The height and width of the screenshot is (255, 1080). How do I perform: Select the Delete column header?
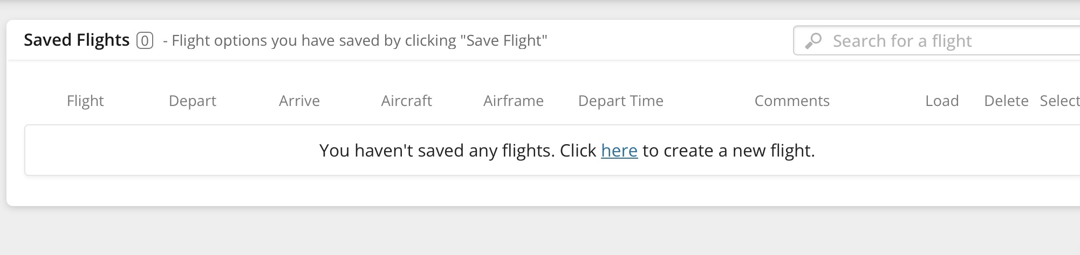coord(1006,101)
